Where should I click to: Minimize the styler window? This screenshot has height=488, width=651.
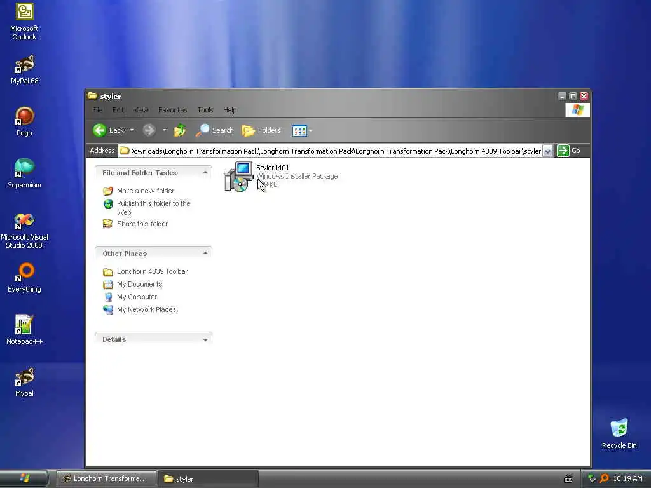click(562, 97)
